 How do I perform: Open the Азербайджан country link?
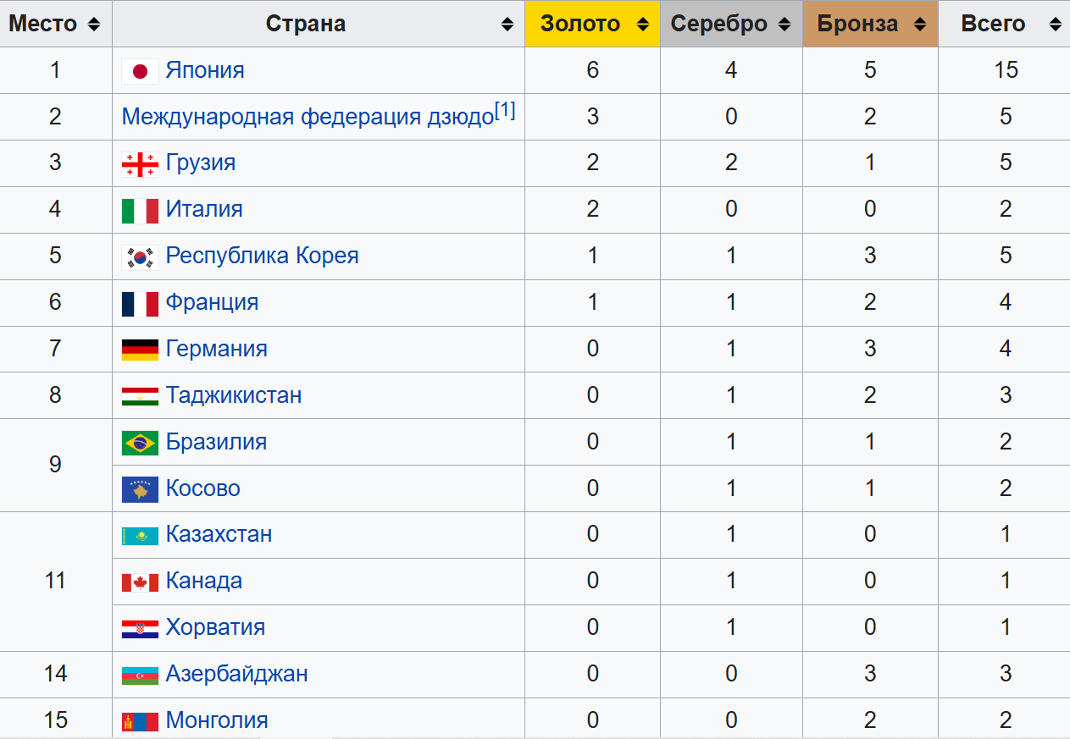click(x=236, y=674)
